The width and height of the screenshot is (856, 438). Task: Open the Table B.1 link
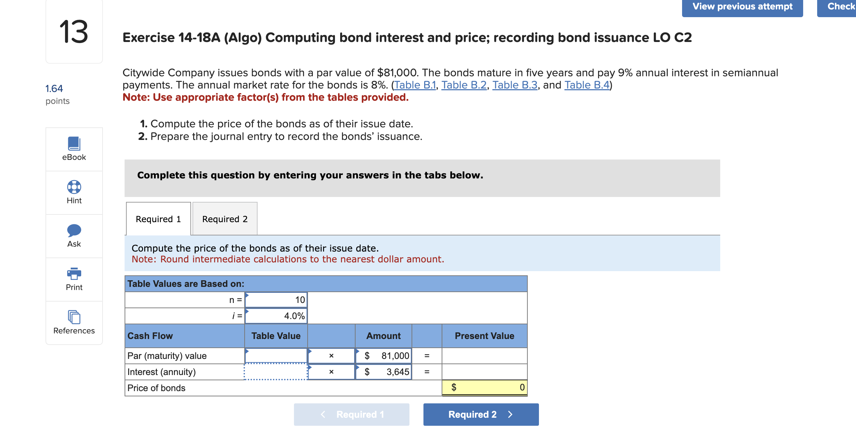[x=415, y=85]
